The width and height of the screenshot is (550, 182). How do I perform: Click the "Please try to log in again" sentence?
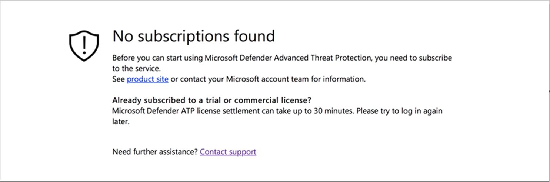[399, 111]
